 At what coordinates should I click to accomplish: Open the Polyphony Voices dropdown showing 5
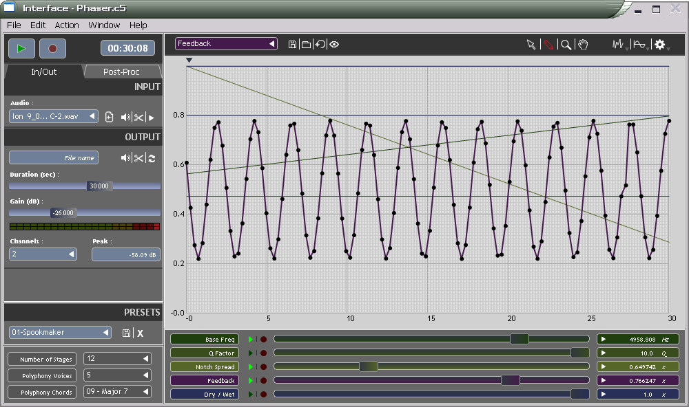[117, 375]
